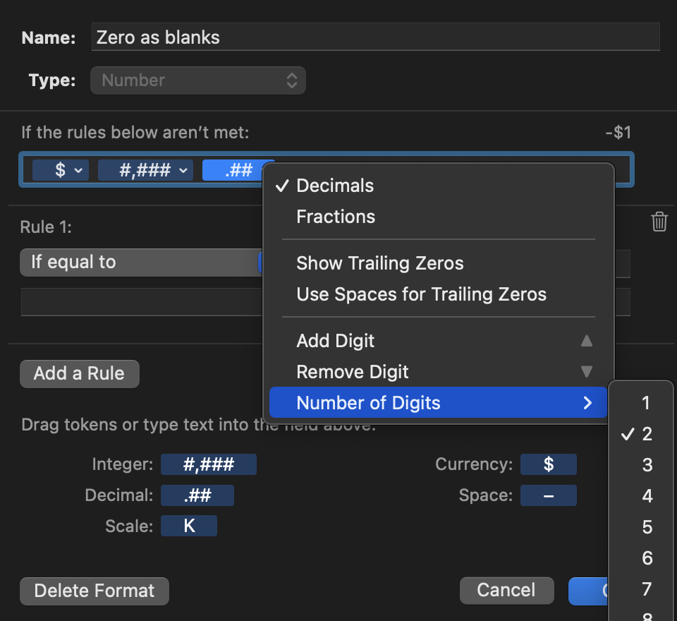
Task: Click the Add Digit menu item
Action: pos(336,341)
